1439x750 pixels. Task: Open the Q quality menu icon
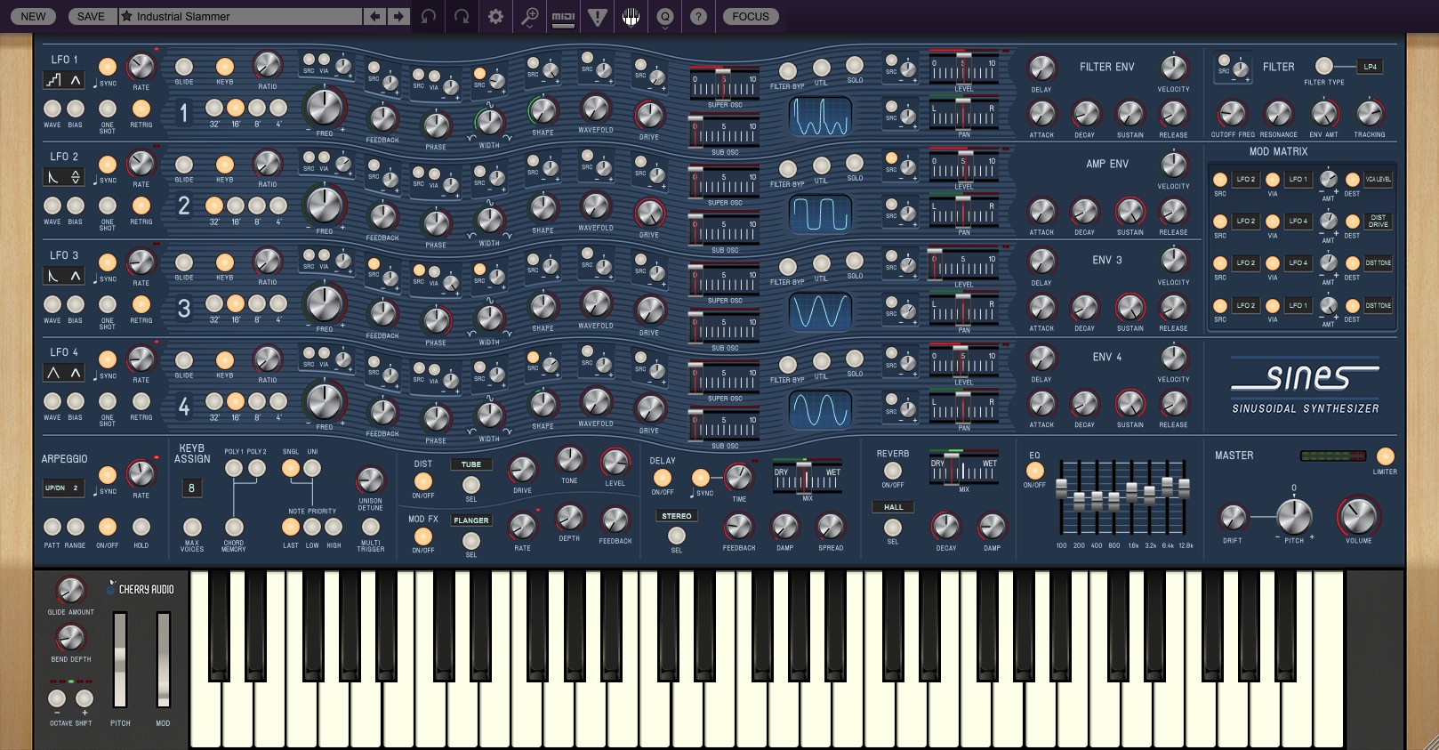tap(665, 16)
